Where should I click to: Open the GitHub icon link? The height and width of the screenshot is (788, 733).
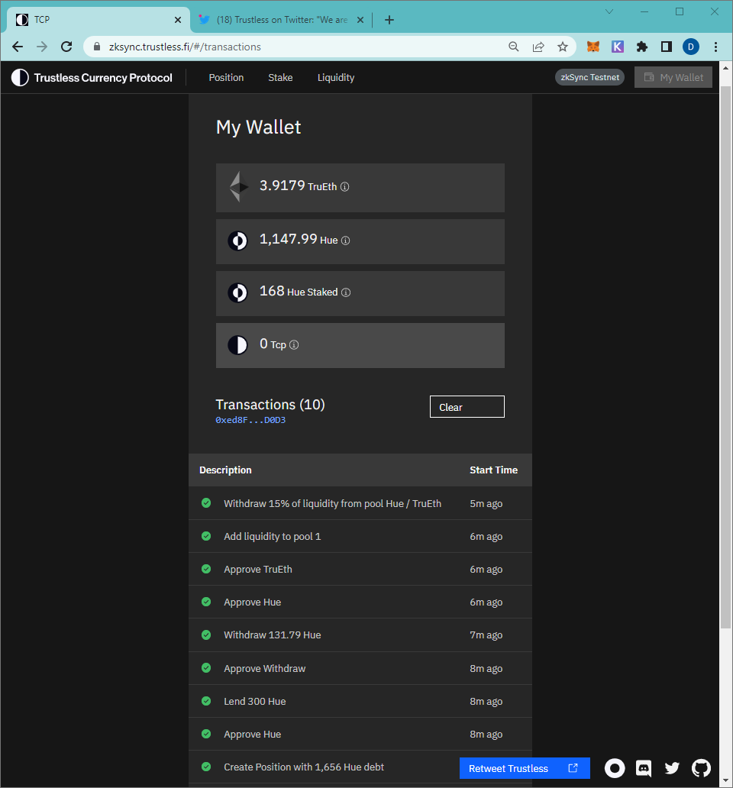(x=702, y=768)
